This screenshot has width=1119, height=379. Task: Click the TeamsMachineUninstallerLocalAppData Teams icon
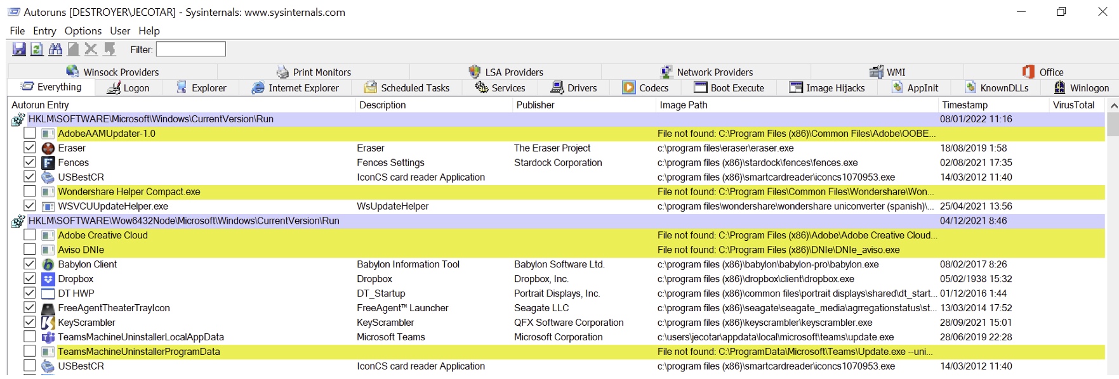coord(48,337)
